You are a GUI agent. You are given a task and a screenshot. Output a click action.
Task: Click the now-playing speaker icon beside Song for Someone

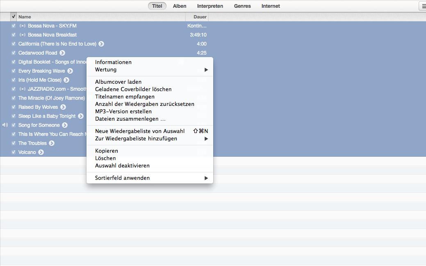click(5, 125)
